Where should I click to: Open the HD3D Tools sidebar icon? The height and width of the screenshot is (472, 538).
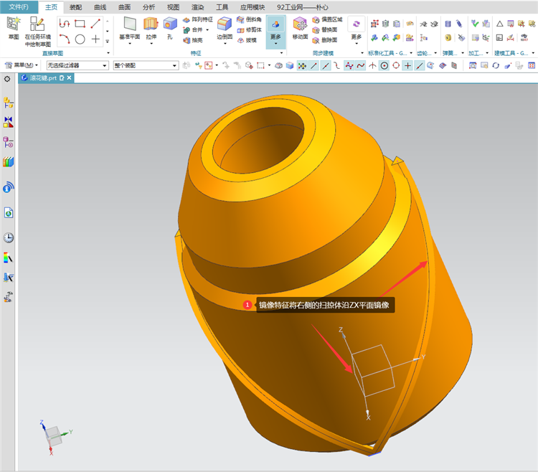8,187
